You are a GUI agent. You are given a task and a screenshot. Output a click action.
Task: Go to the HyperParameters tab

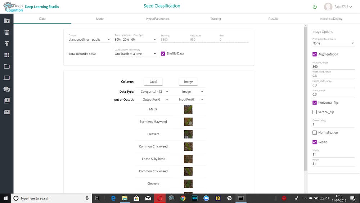coord(158,19)
